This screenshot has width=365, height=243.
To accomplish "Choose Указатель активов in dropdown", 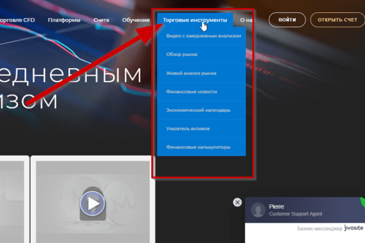I will pyautogui.click(x=202, y=128).
